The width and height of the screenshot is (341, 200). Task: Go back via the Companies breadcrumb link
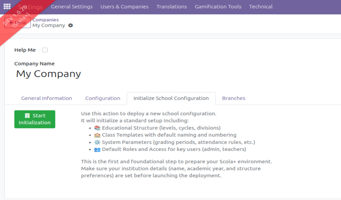click(x=45, y=20)
